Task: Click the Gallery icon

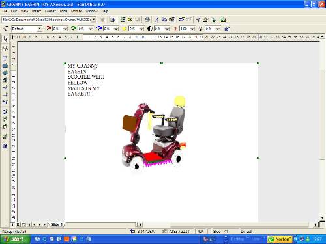Action: pos(223,20)
